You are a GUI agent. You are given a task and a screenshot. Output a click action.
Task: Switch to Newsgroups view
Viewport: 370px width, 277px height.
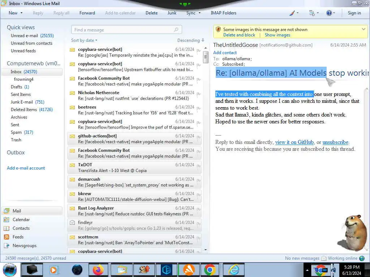pyautogui.click(x=25, y=245)
